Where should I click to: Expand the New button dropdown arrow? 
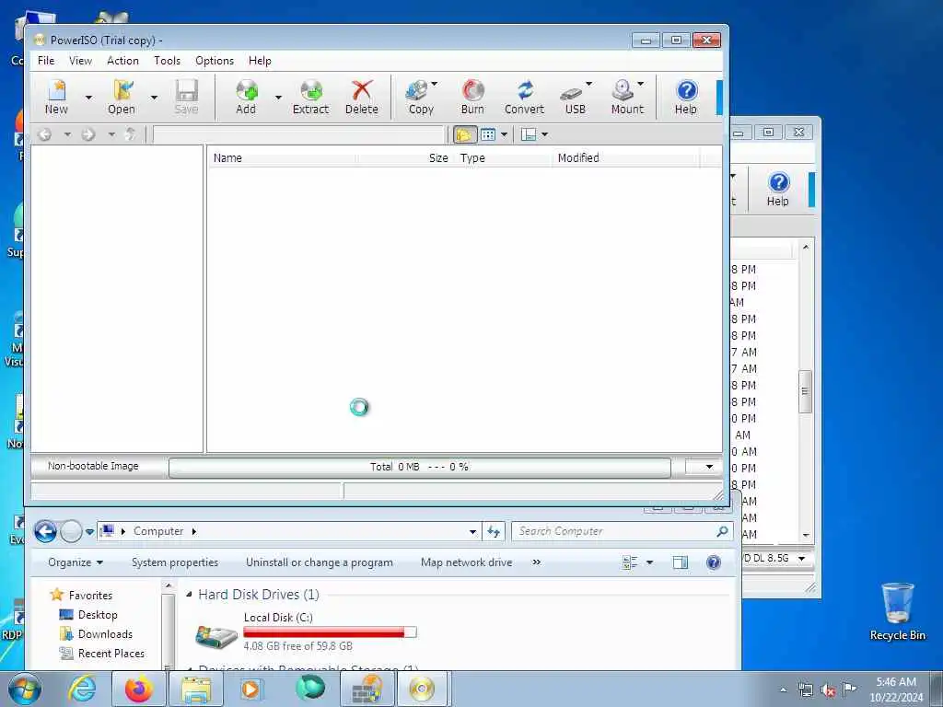[89, 97]
